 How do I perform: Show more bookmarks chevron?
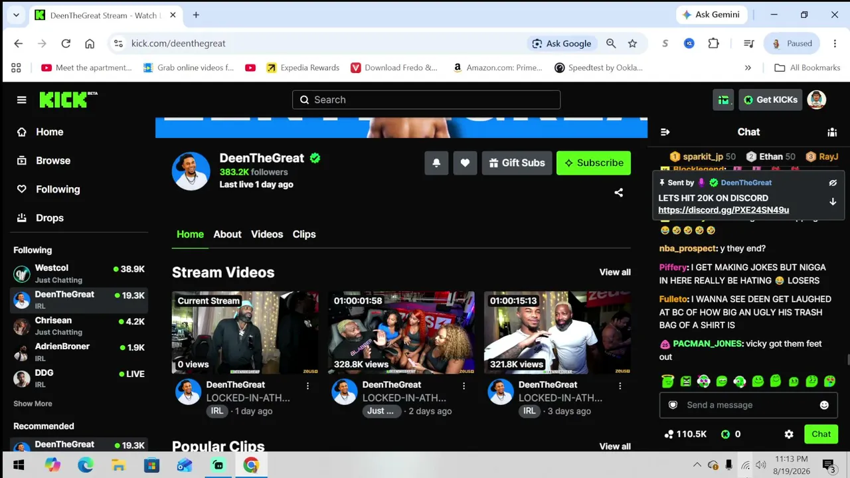748,68
